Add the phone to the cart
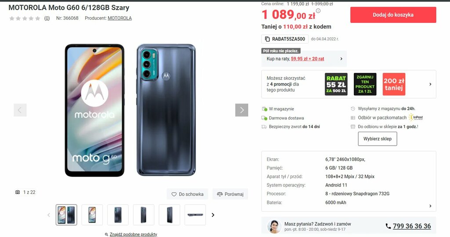This screenshot has width=450, height=237. 393,15
